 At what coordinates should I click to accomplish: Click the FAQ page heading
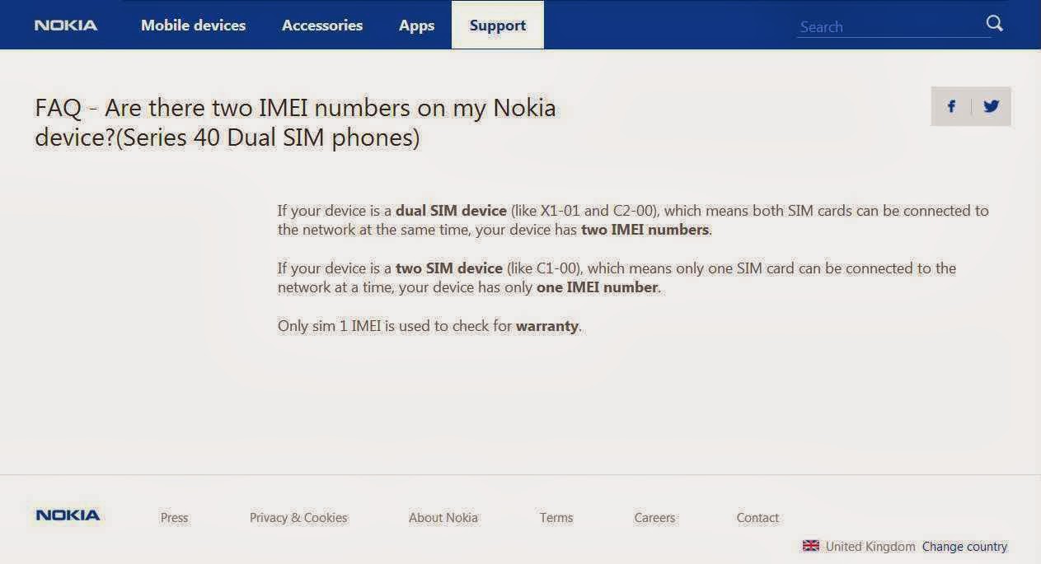click(294, 122)
